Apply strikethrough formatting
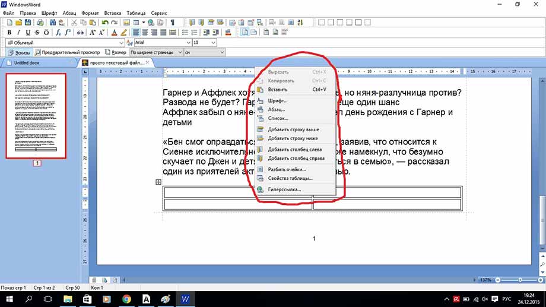Viewport: 546px width, 307px height. pos(37,33)
